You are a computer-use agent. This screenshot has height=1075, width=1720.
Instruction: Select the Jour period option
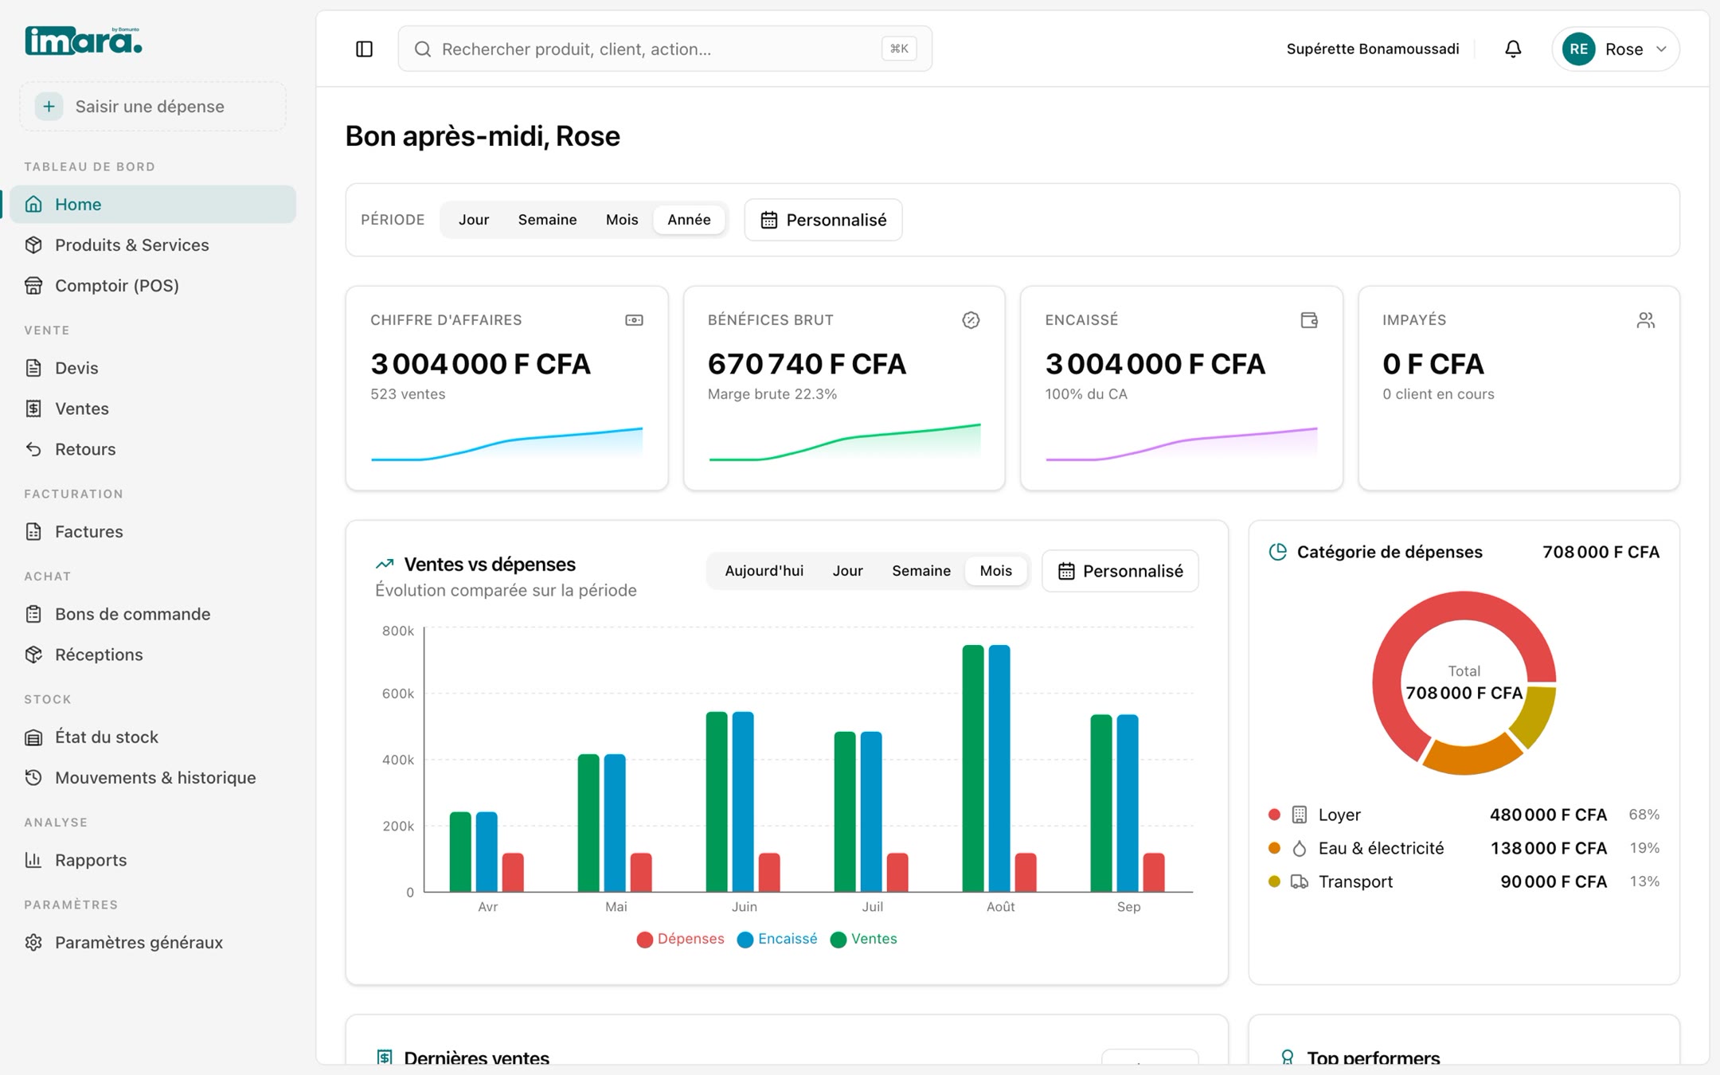[474, 220]
